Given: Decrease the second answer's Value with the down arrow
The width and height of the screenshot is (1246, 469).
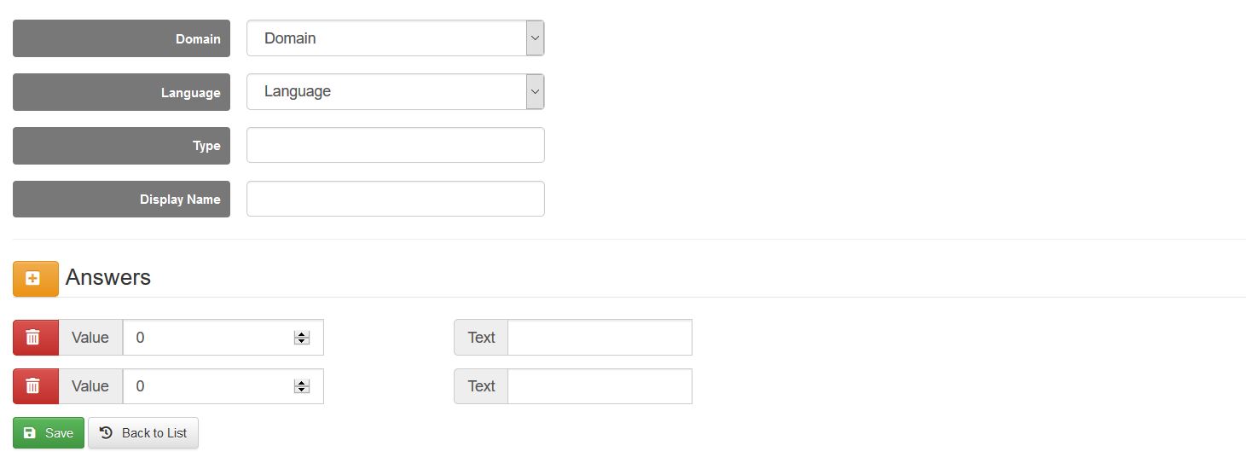Looking at the screenshot, I should [301, 390].
